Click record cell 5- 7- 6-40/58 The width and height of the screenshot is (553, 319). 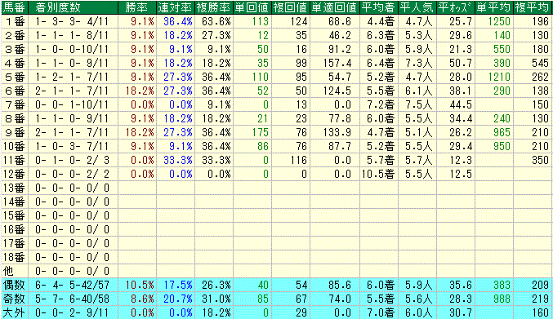click(x=73, y=299)
